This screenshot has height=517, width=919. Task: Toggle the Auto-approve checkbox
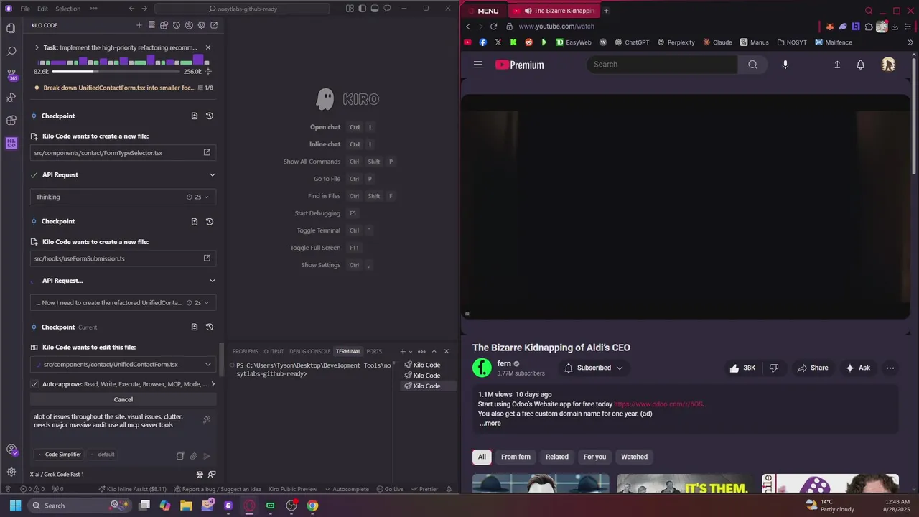pyautogui.click(x=34, y=384)
